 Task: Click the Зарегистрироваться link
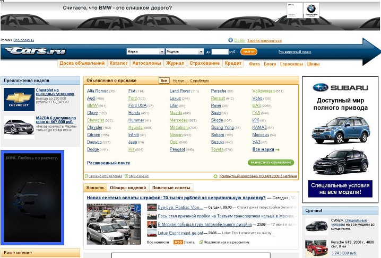264,40
